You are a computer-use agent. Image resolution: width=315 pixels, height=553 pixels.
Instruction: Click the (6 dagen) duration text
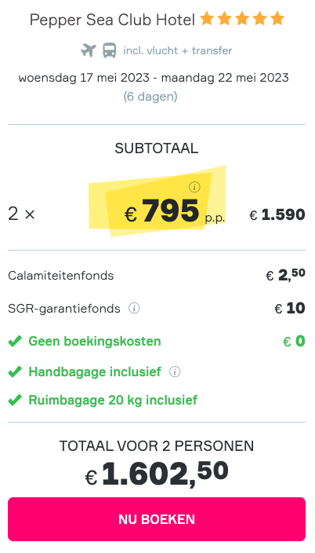pos(150,97)
